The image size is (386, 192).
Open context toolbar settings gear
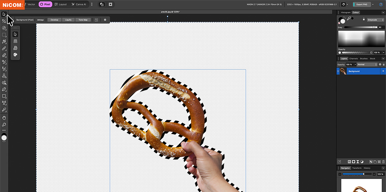[x=105, y=20]
